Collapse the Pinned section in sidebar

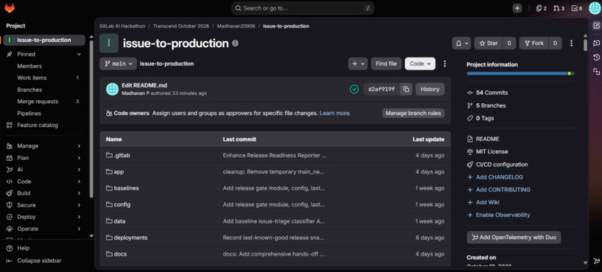coord(79,54)
